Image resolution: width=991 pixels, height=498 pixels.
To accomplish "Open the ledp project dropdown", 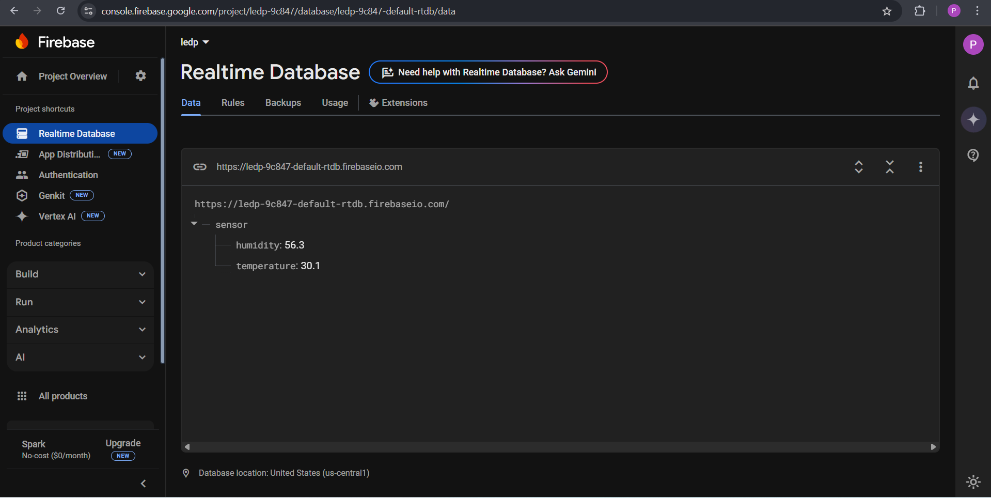I will point(195,42).
